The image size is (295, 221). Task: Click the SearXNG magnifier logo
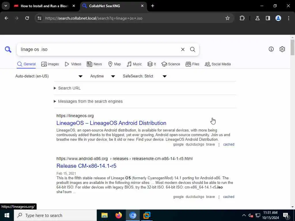click(8, 49)
